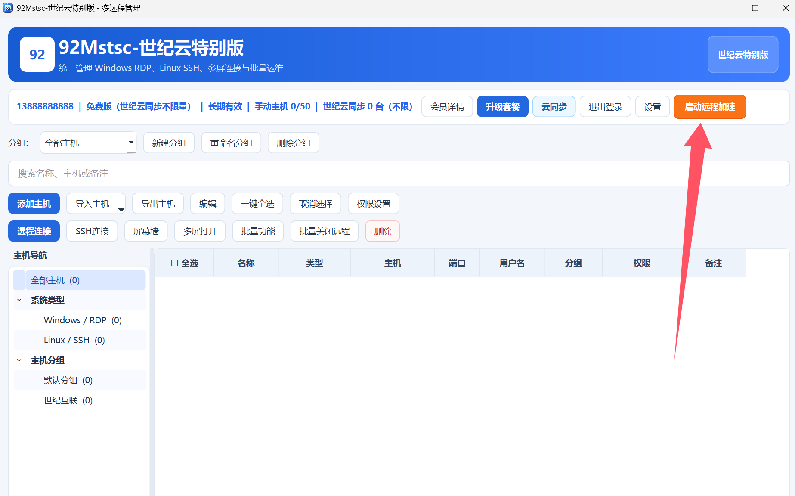
Task: Select 全部主机 (0) in navigation tree
Action: pos(79,280)
